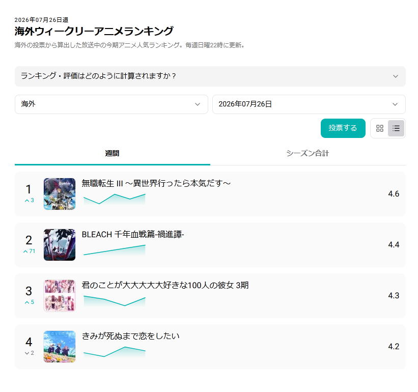Select the 週間 tab
The height and width of the screenshot is (392, 418).
pyautogui.click(x=112, y=154)
